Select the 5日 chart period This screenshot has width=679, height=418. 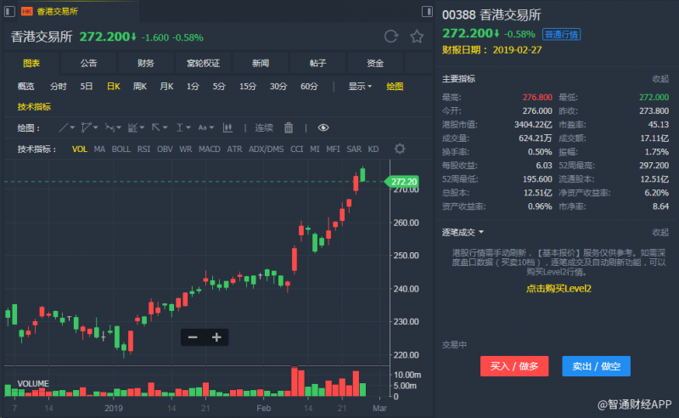click(87, 87)
